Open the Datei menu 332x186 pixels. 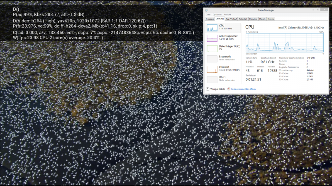coord(208,15)
